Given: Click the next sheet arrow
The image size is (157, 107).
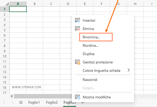Looking at the screenshot, I should [13, 102].
